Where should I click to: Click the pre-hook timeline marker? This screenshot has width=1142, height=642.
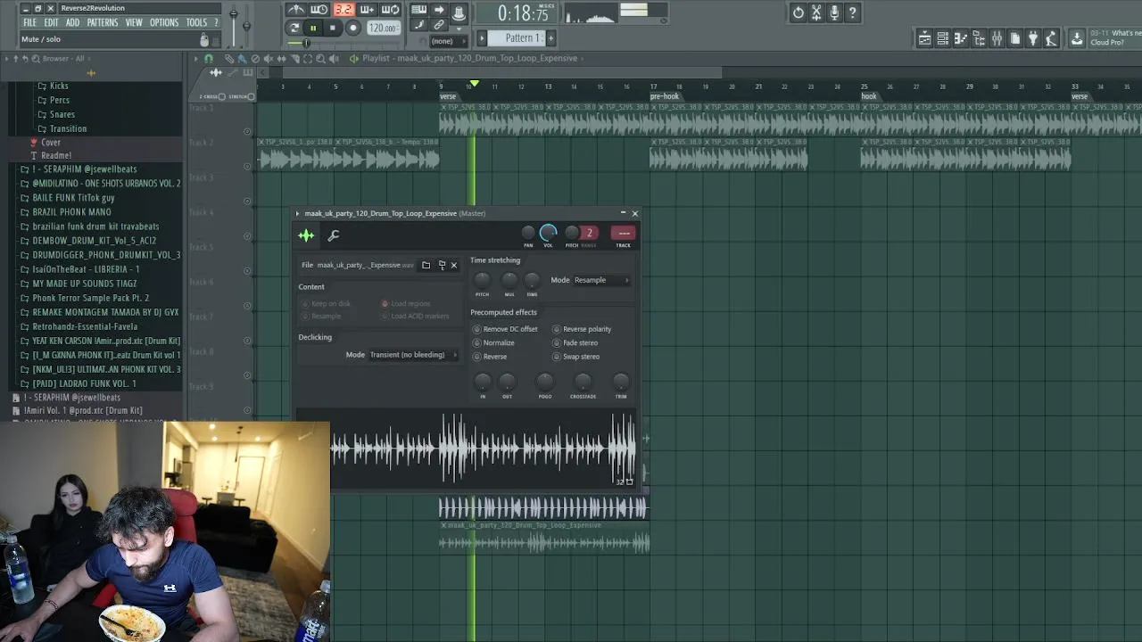point(665,96)
